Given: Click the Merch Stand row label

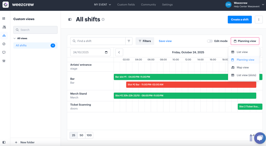Looking at the screenshot, I should (78, 94).
